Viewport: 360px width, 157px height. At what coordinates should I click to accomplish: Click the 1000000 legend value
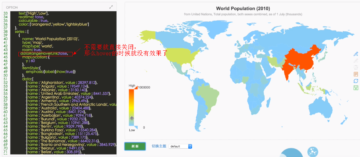point(144,87)
